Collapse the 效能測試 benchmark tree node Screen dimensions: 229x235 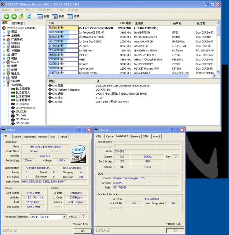click(x=4, y=85)
